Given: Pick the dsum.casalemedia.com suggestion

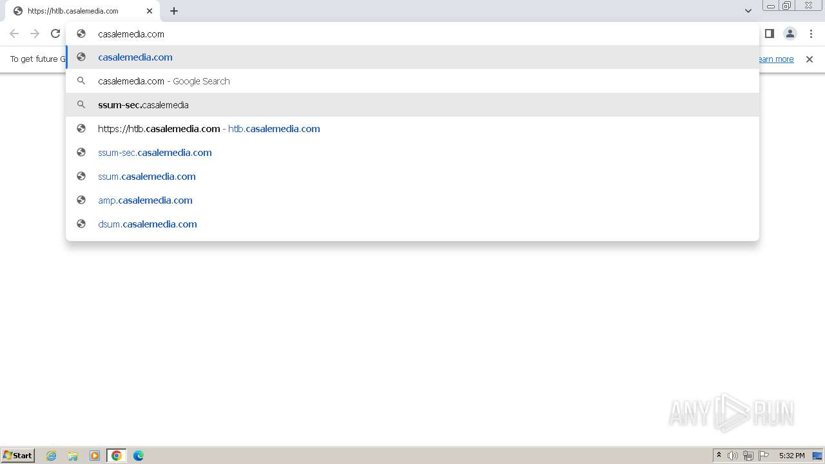Looking at the screenshot, I should 412,224.
